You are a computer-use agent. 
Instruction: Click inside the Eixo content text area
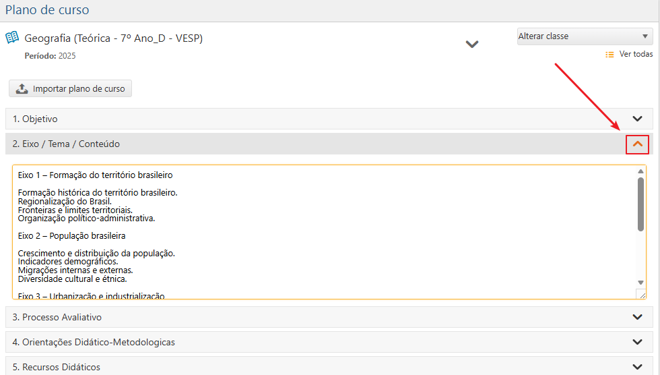coord(324,232)
